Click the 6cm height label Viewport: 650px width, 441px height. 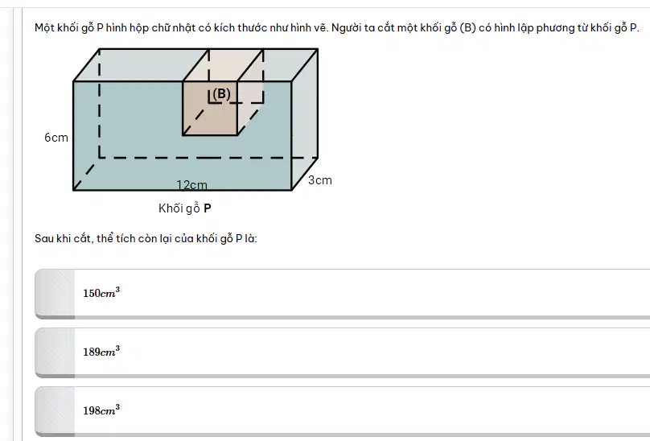[56, 138]
